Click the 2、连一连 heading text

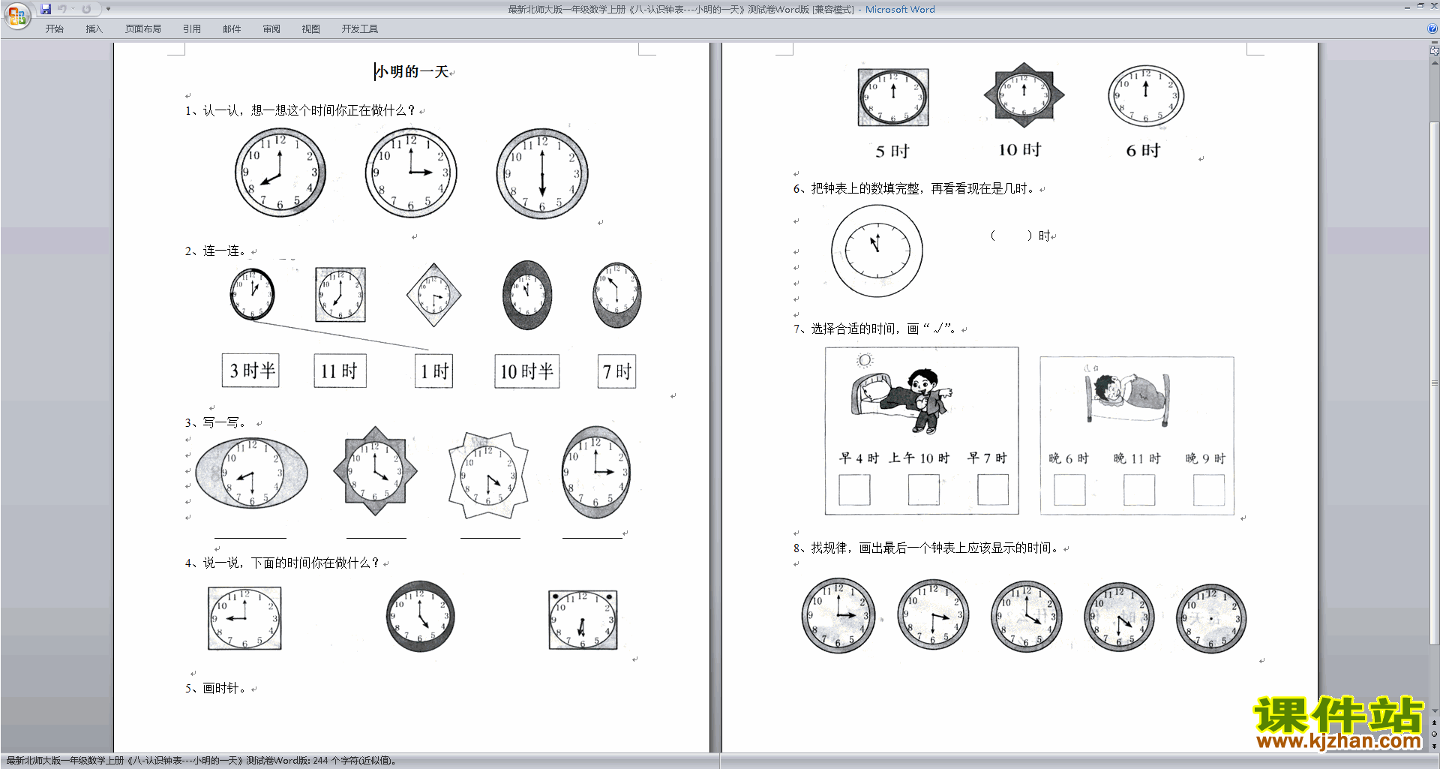(215, 251)
